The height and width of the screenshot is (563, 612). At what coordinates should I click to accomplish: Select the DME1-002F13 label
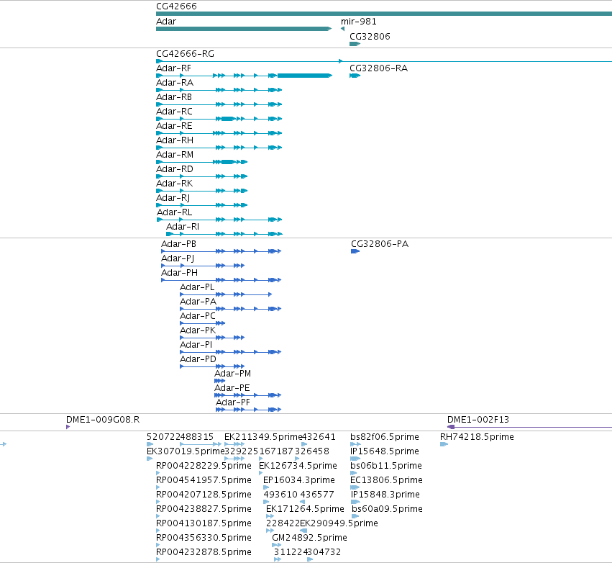(478, 420)
